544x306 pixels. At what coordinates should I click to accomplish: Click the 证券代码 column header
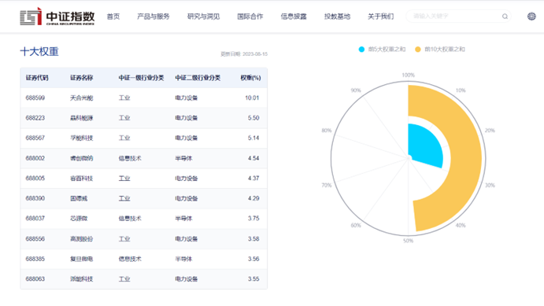[x=37, y=78]
